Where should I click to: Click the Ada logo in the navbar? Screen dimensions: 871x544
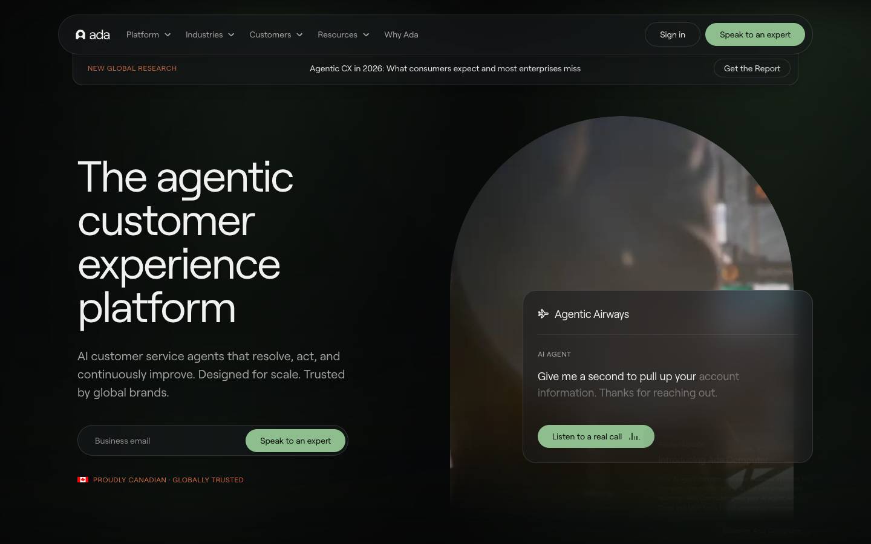pyautogui.click(x=93, y=34)
